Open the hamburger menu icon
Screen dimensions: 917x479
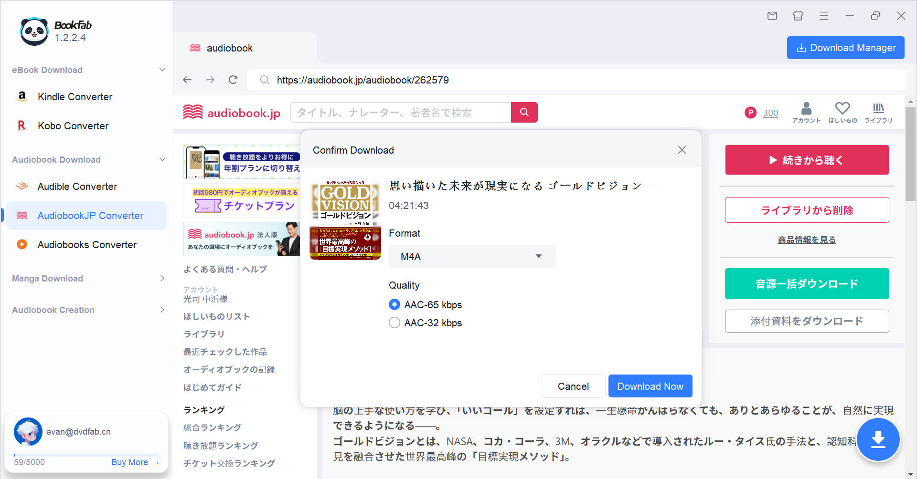pyautogui.click(x=823, y=16)
